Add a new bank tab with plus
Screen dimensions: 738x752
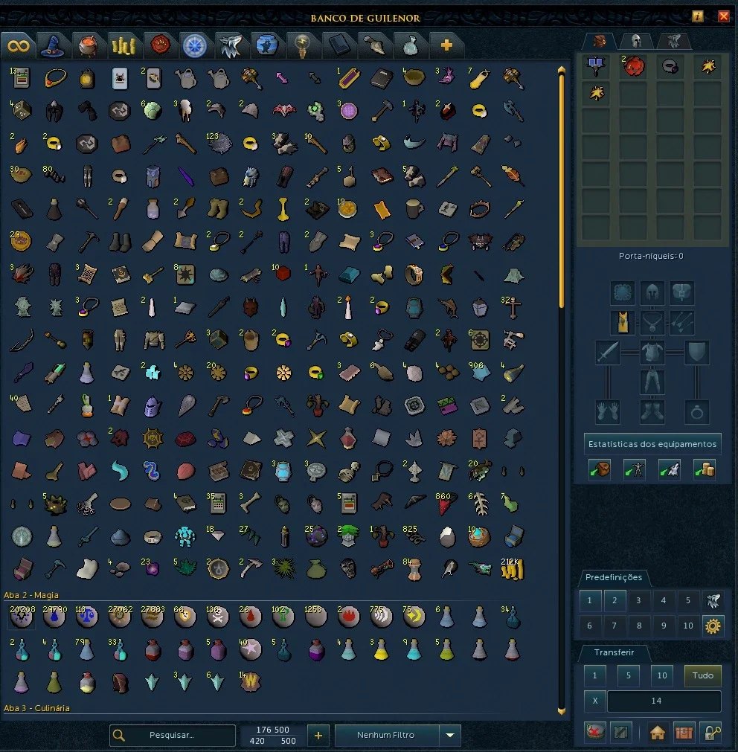coord(446,45)
